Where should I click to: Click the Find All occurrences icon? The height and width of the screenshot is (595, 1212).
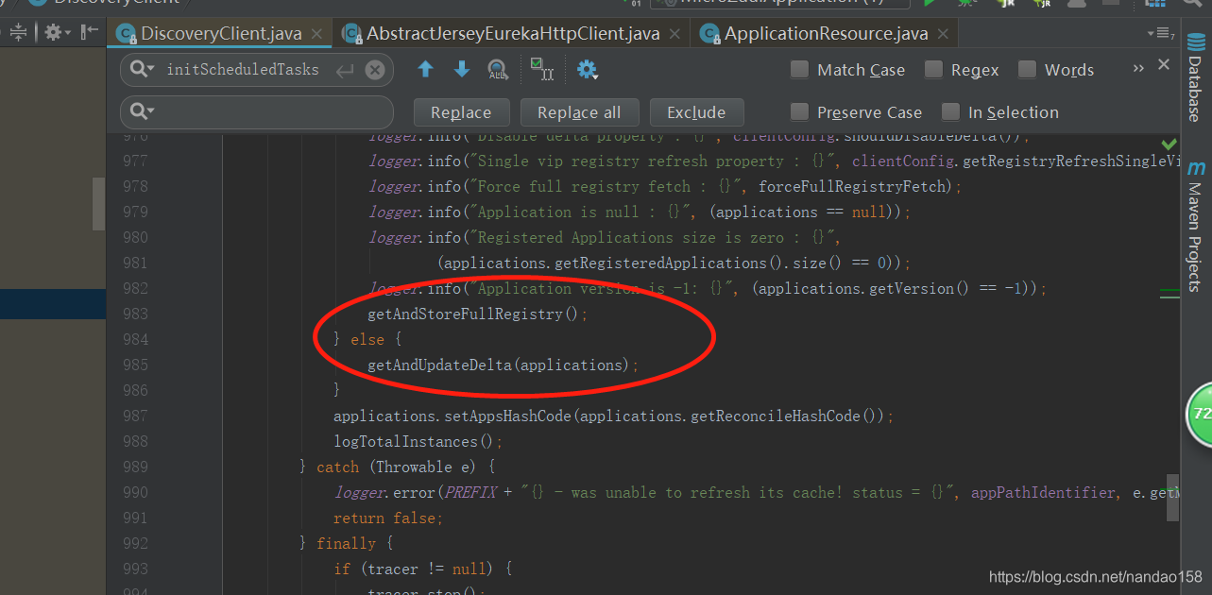click(498, 70)
